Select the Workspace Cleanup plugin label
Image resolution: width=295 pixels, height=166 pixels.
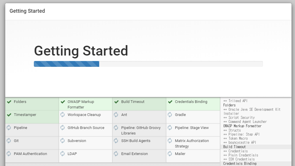click(84, 115)
